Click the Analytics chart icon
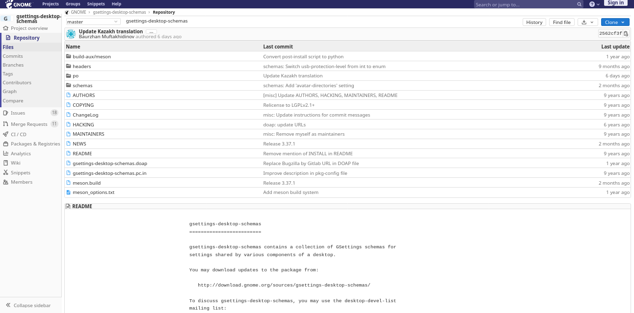This screenshot has height=313, width=634. pyautogui.click(x=6, y=154)
